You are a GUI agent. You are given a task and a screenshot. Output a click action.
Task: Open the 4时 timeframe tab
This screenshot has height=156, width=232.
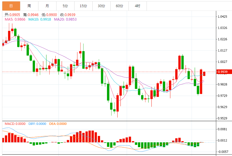(x=137, y=6)
